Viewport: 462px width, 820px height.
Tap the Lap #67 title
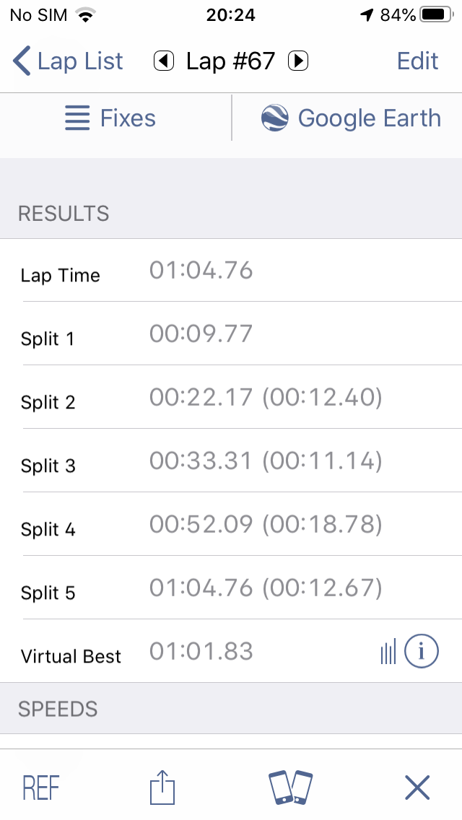(x=231, y=61)
